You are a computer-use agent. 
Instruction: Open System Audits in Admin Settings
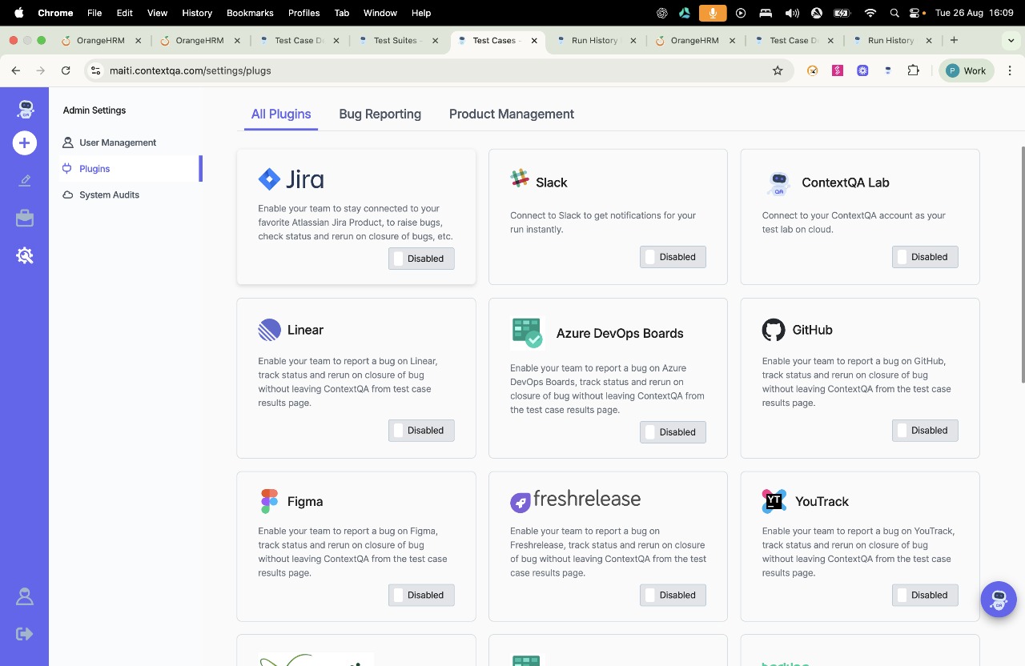[109, 195]
